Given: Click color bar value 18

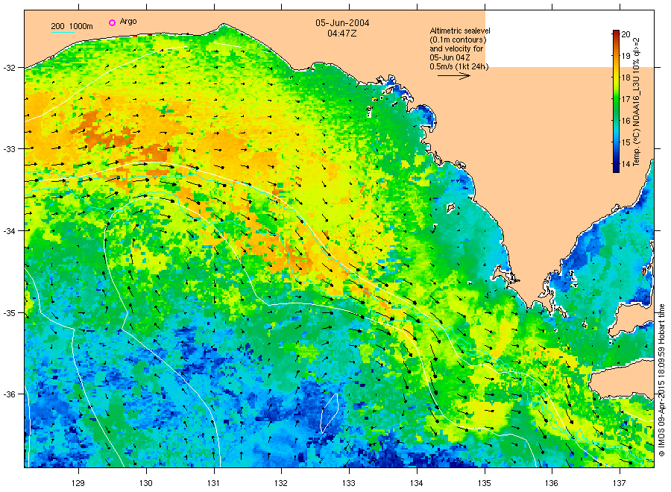Looking at the screenshot, I should (x=626, y=78).
